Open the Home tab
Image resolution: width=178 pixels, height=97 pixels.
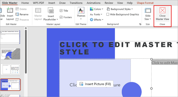[x=25, y=3]
